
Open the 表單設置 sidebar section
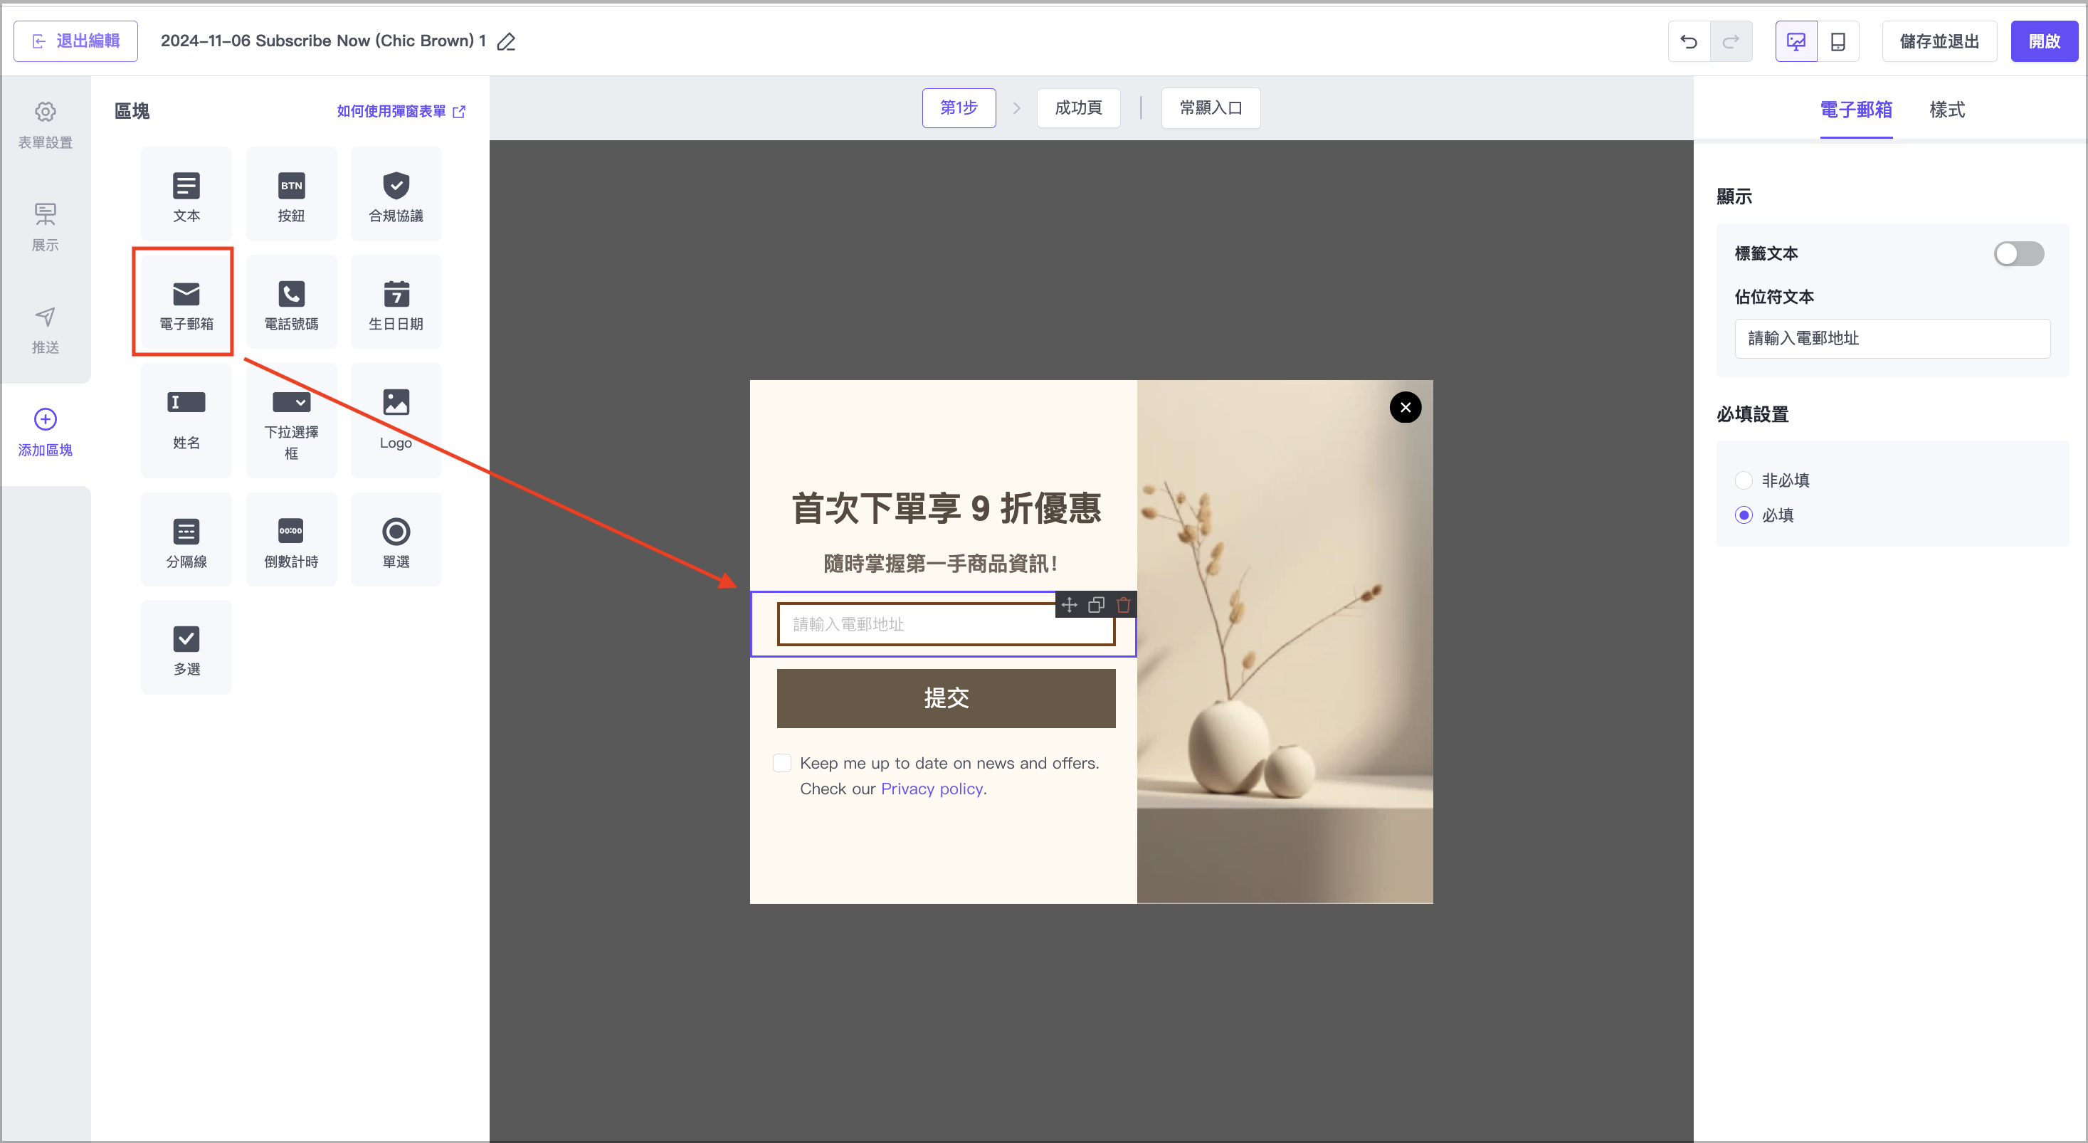(x=46, y=125)
